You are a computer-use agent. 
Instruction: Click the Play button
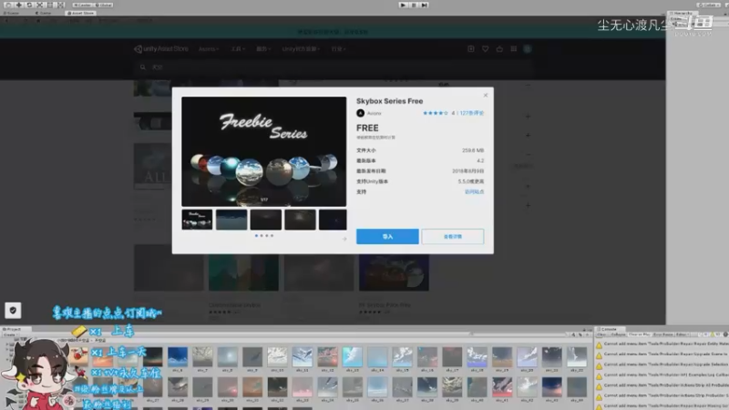click(403, 5)
